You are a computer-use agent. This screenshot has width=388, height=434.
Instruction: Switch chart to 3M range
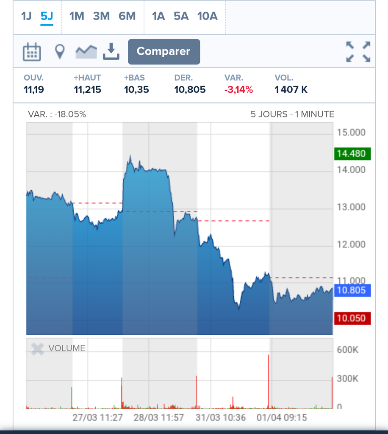101,16
